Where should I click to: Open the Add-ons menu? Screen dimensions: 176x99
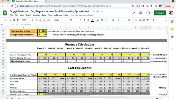pyautogui.click(x=58, y=15)
